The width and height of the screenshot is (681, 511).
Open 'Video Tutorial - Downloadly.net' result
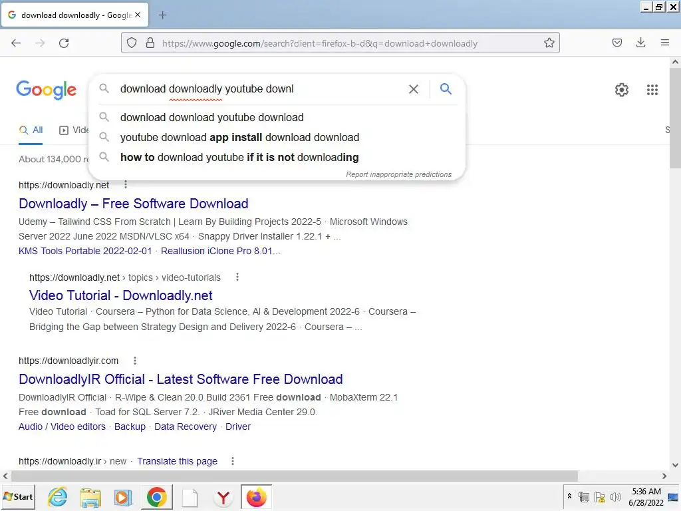(x=121, y=295)
